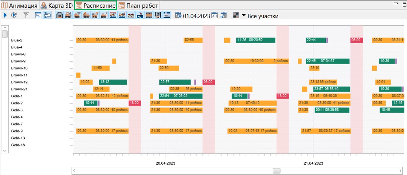Switch to the Анимация tab
Screen dimensions: 407x175
[20, 5]
